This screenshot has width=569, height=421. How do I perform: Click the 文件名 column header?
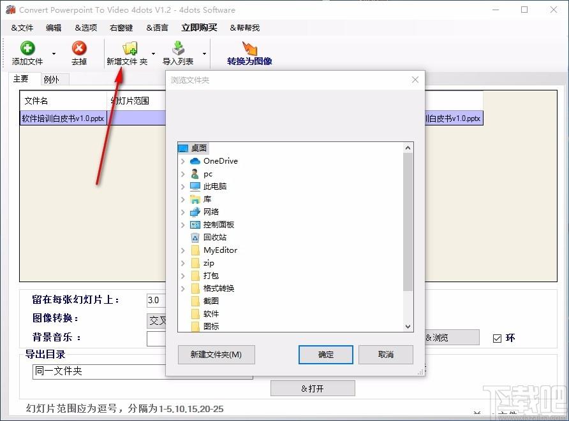[64, 101]
